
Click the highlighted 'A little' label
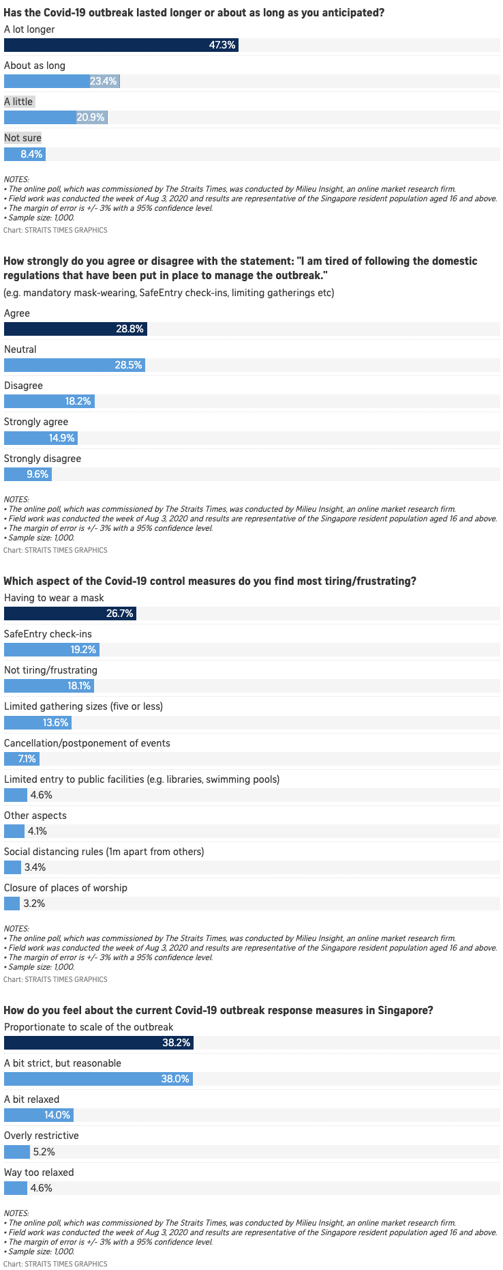[x=18, y=102]
